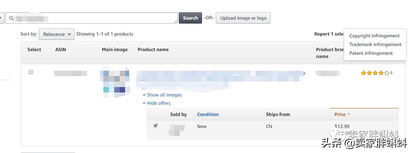
Task: Focus the product search text field
Action: [x=94, y=18]
